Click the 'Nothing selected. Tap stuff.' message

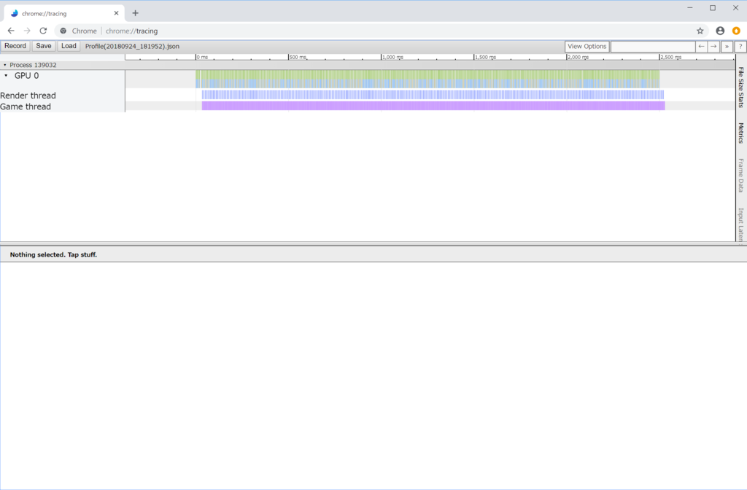click(x=53, y=254)
